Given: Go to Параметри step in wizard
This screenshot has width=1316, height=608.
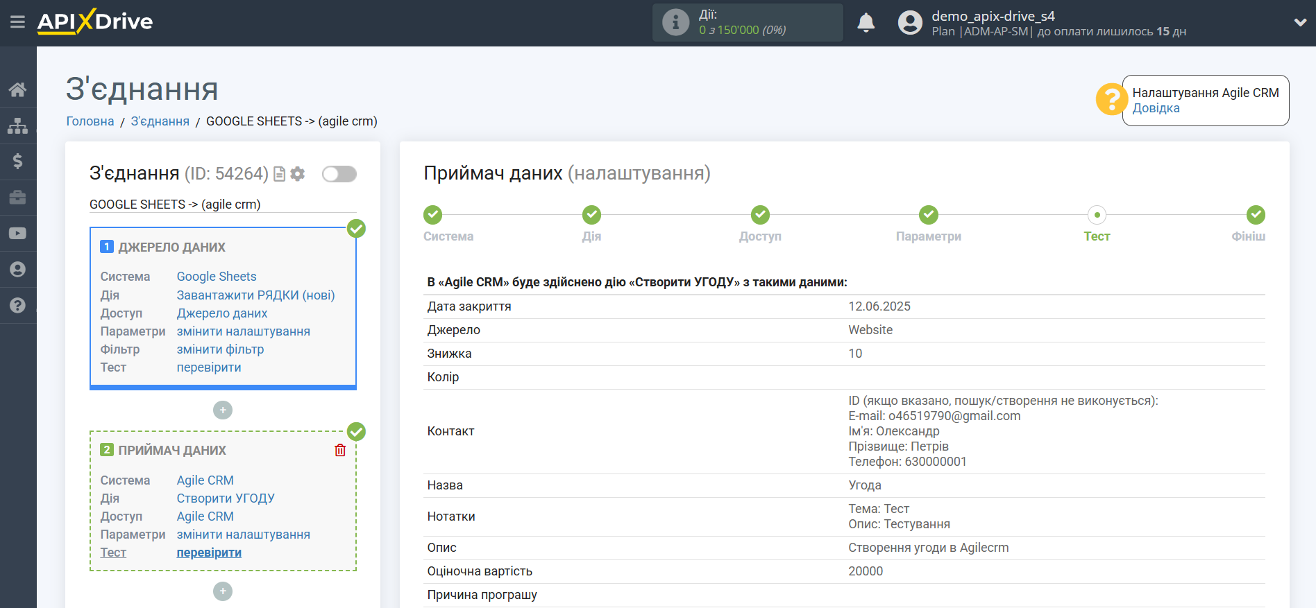Looking at the screenshot, I should coord(929,215).
